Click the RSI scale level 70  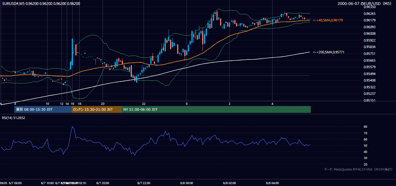[x=365, y=133]
